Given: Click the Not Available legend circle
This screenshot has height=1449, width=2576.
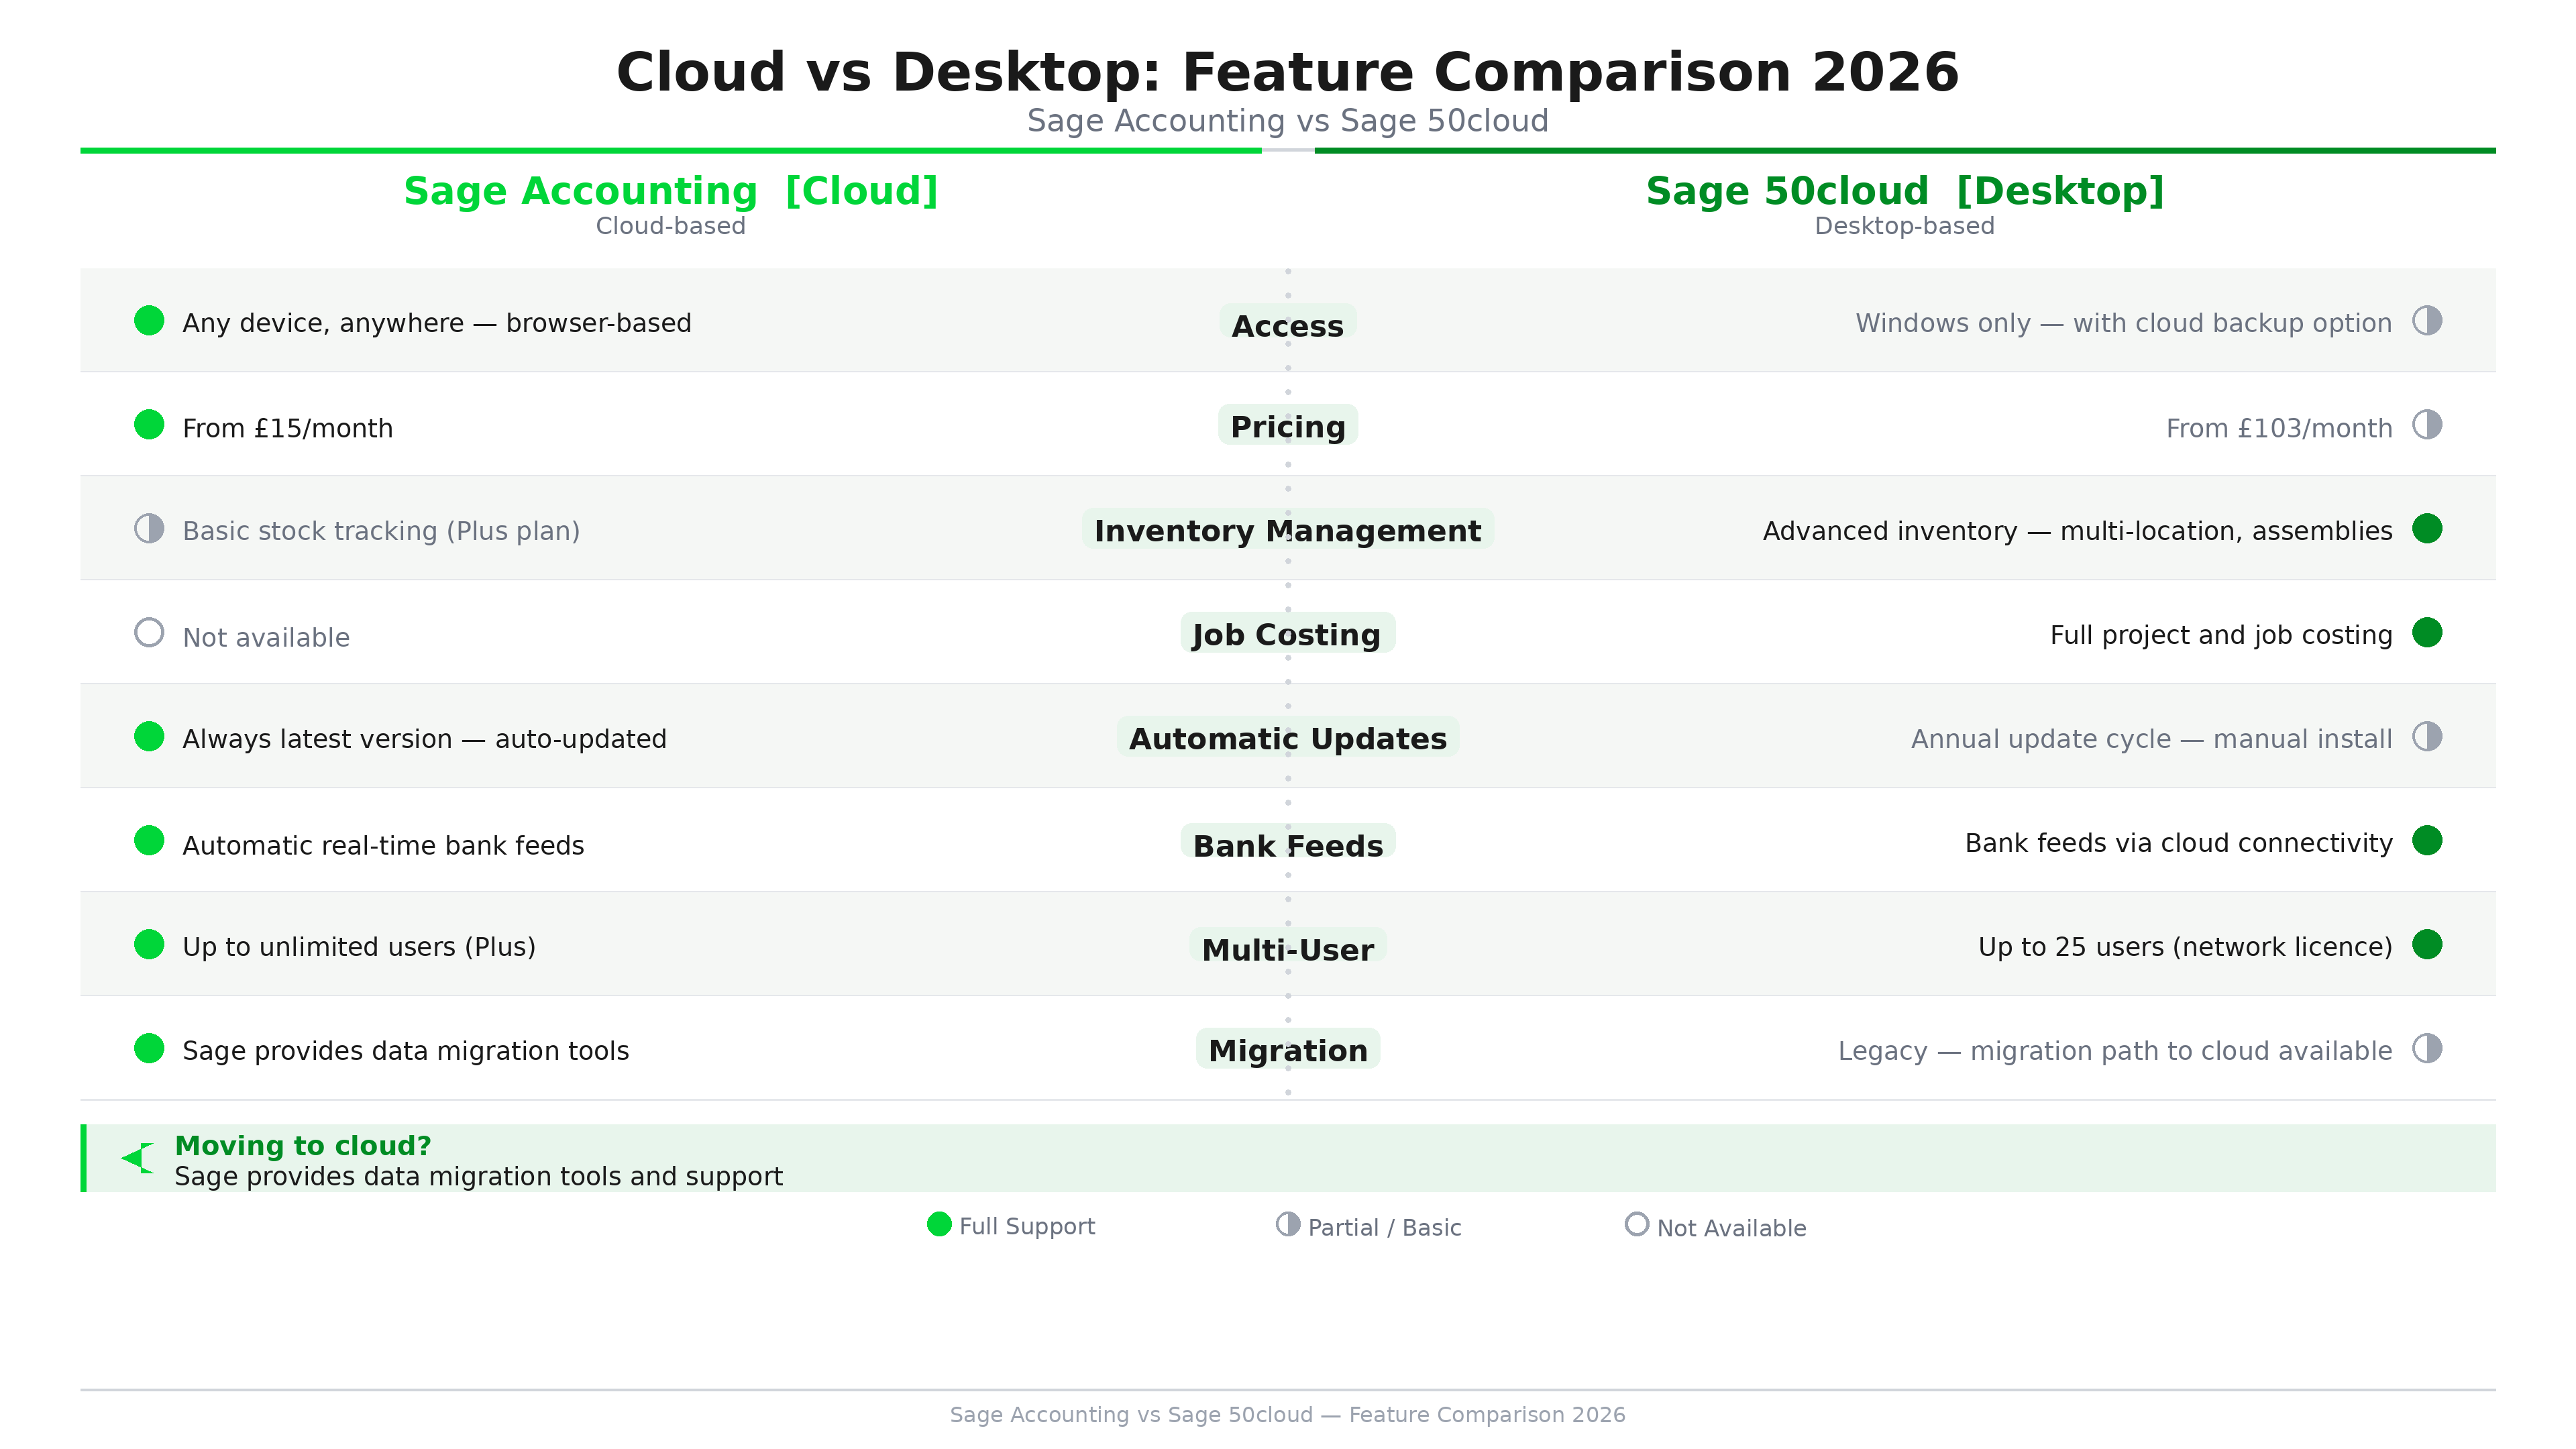Looking at the screenshot, I should pos(1636,1225).
